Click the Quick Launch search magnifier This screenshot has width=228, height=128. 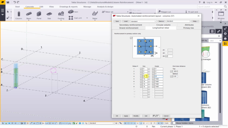click(225, 6)
